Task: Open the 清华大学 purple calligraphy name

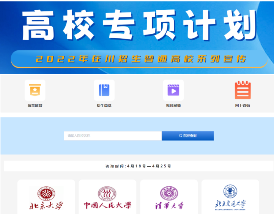Action: (x=169, y=206)
